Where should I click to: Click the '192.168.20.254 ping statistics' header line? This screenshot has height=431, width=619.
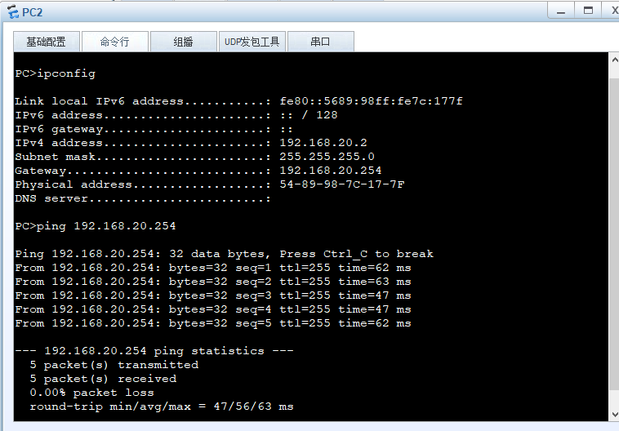(x=154, y=351)
